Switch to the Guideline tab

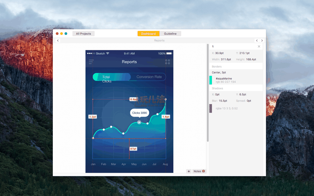pos(170,34)
